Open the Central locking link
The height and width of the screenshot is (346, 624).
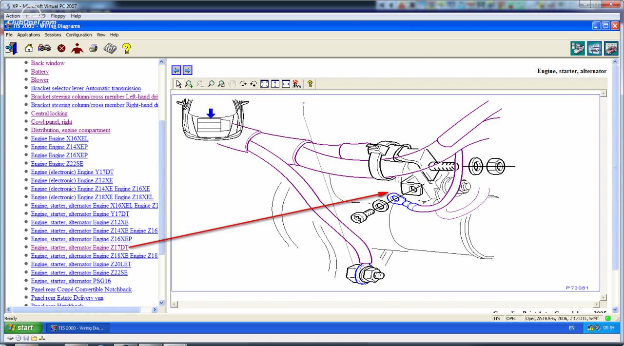pyautogui.click(x=49, y=113)
